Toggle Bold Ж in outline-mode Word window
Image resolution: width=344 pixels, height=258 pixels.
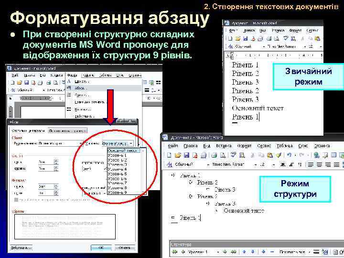(283, 164)
